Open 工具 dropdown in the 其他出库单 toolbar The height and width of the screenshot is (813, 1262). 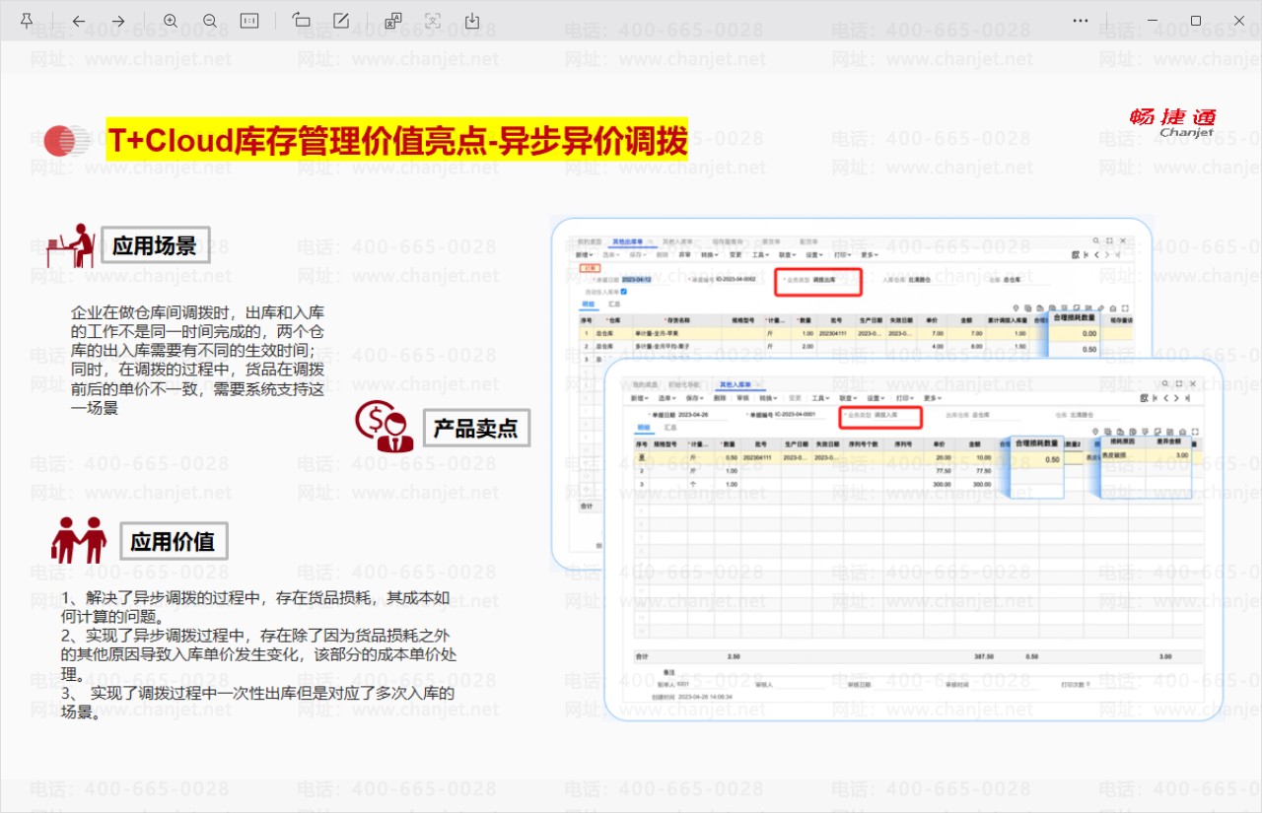(761, 254)
